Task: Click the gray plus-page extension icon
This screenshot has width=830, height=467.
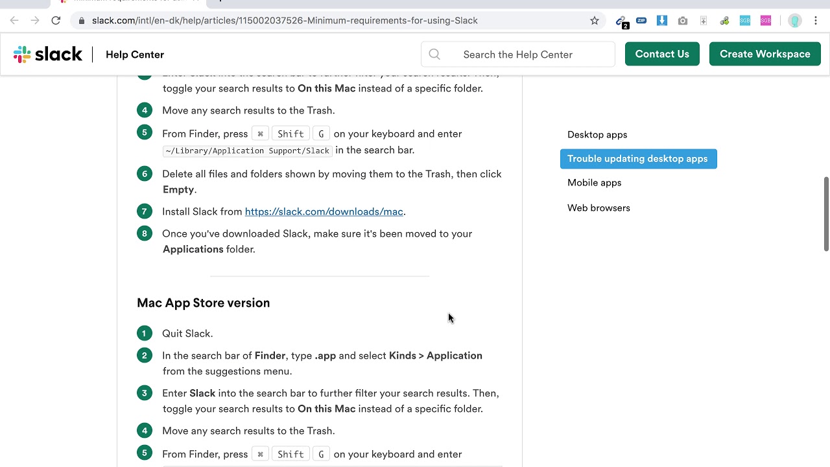Action: pos(704,21)
